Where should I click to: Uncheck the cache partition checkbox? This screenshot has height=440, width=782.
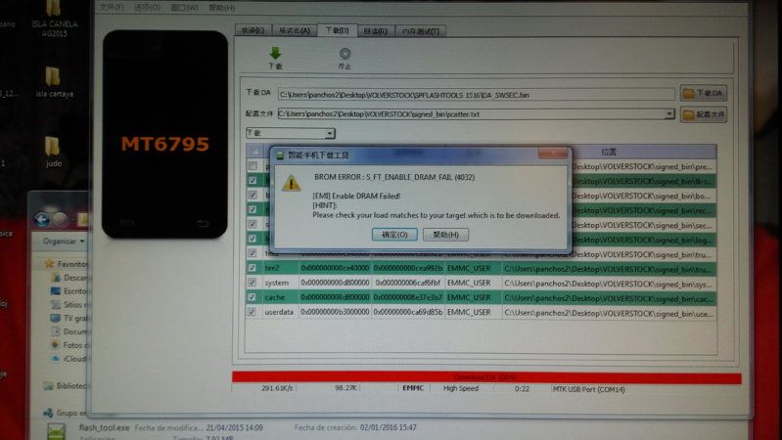(253, 297)
